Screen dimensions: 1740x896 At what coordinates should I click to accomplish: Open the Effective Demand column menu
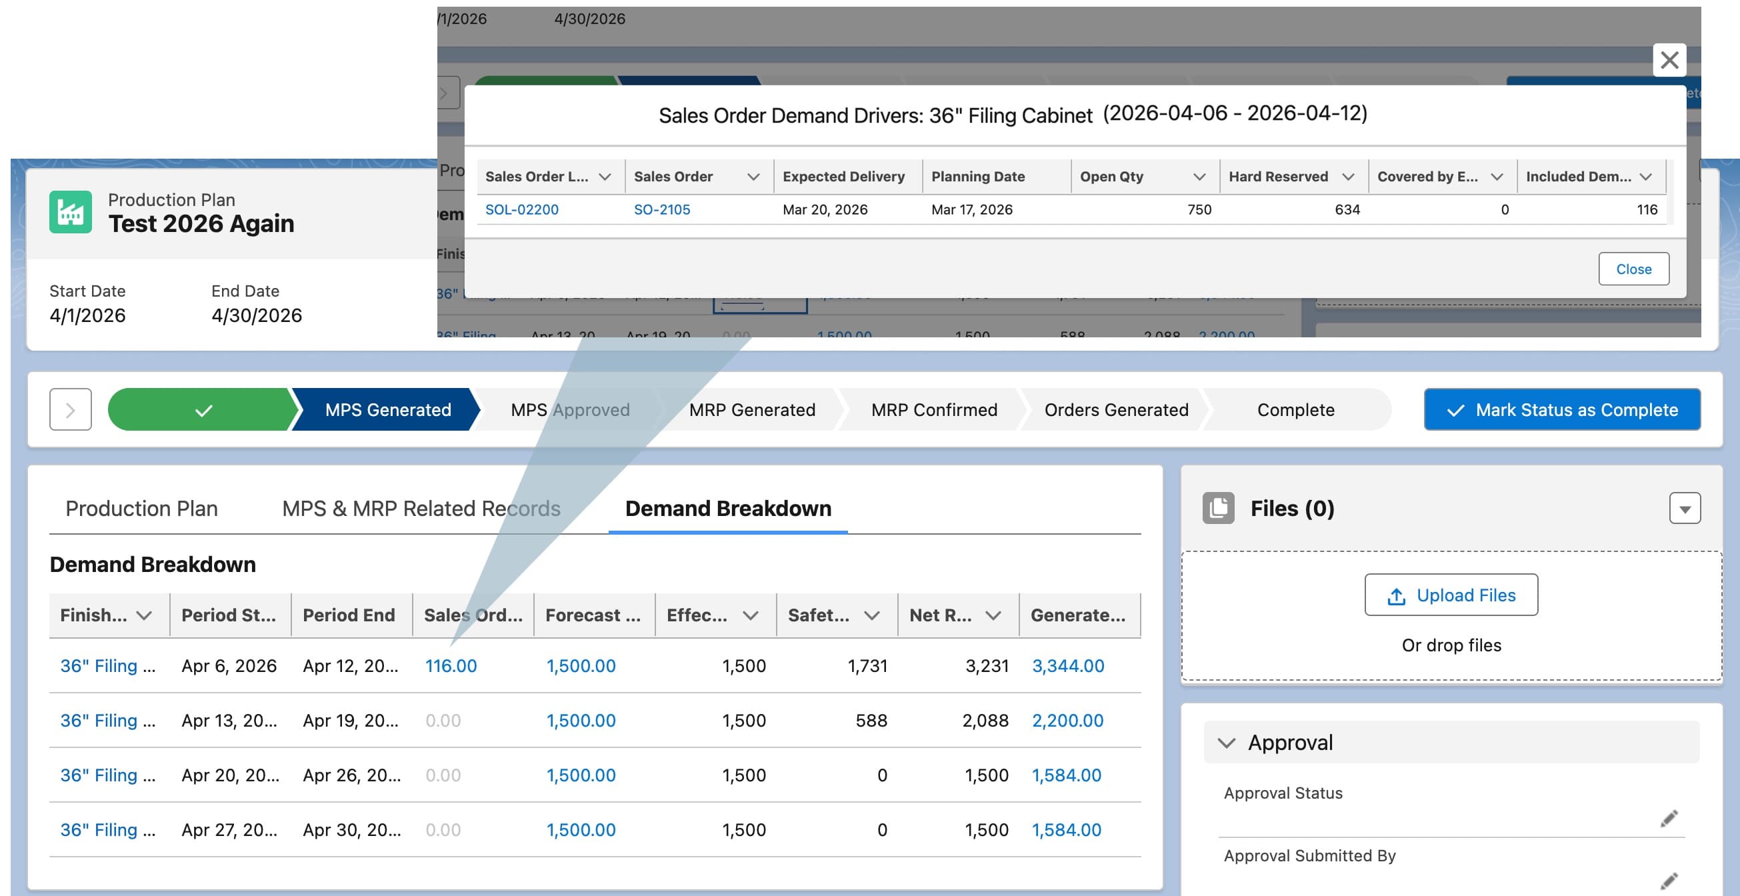point(751,615)
